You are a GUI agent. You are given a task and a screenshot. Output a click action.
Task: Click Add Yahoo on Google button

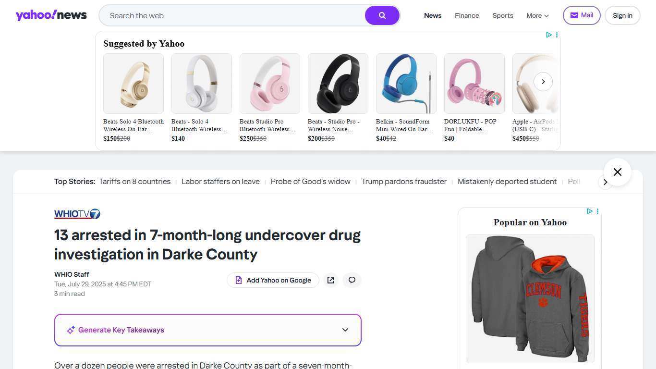[273, 280]
